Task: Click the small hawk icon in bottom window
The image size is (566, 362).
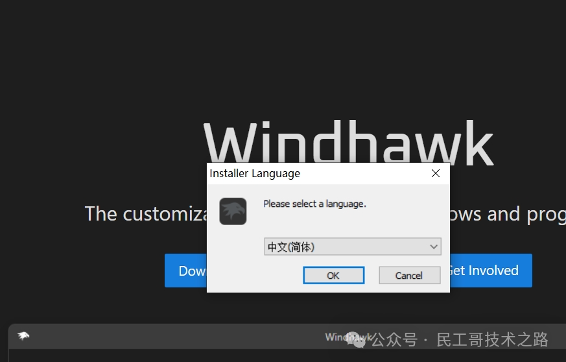Action: click(23, 336)
